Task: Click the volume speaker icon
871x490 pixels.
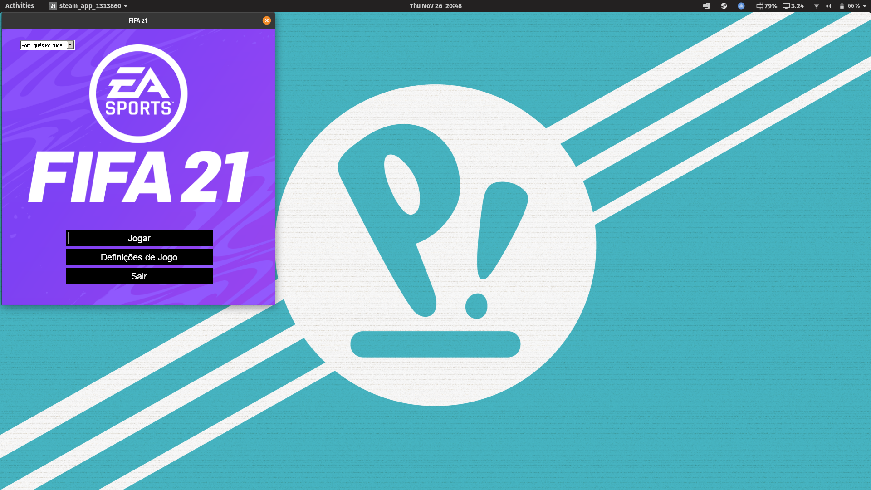Action: (829, 6)
